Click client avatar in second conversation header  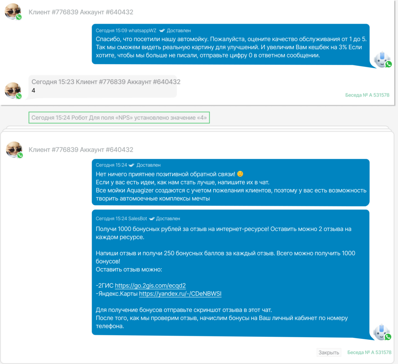[x=14, y=149]
